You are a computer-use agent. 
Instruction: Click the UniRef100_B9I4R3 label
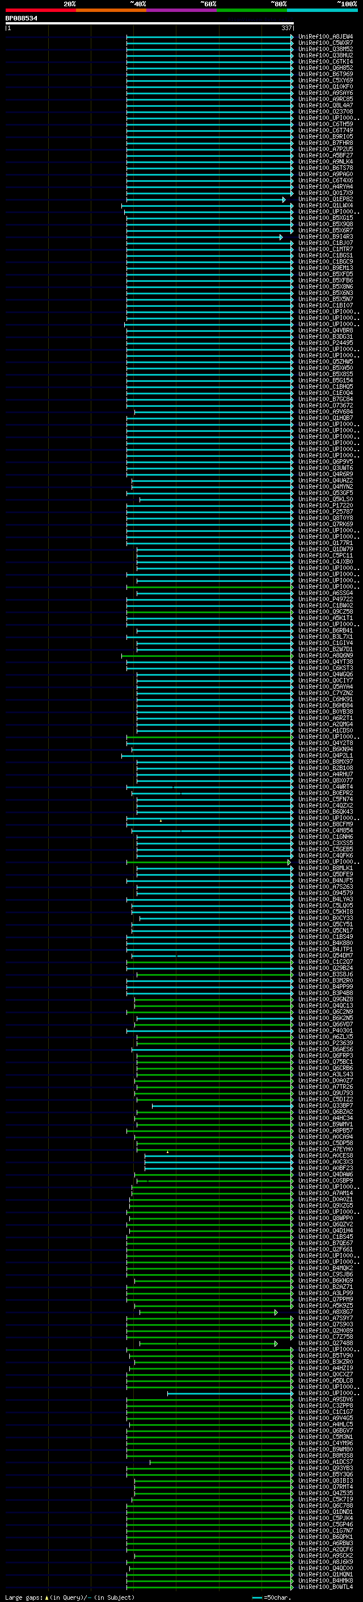point(326,237)
